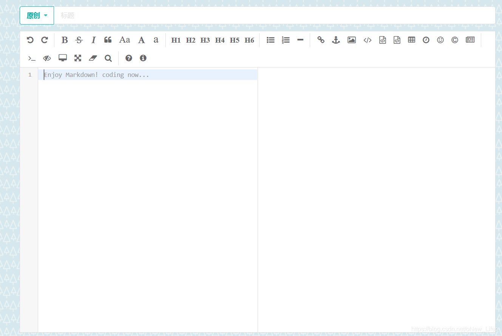Open the emoji picker
502x336 pixels.
pyautogui.click(x=440, y=40)
